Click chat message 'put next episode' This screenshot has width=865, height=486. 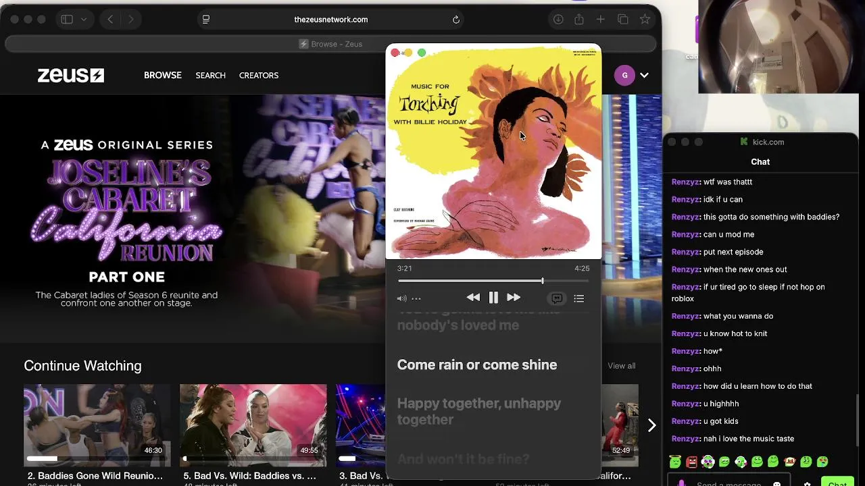coord(733,252)
